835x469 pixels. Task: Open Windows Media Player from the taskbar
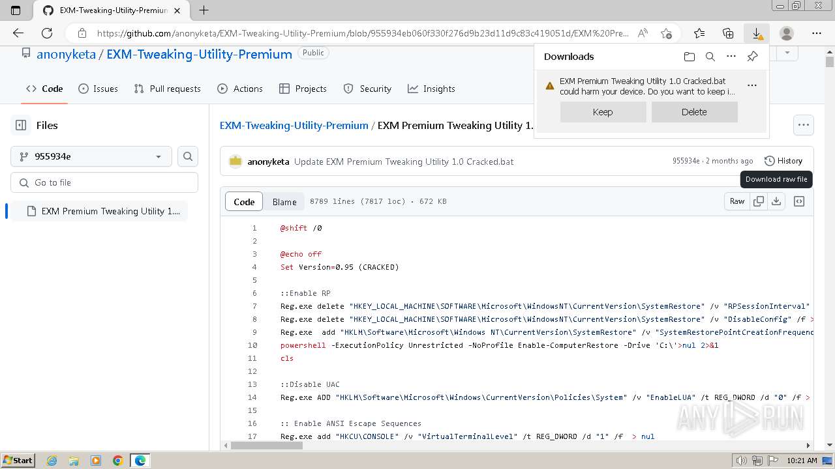pyautogui.click(x=96, y=461)
